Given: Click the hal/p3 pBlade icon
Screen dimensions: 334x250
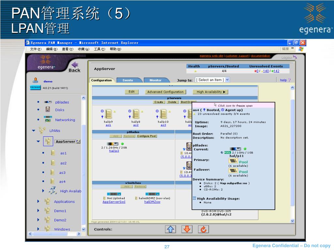Looking at the screenshot, I should [x=113, y=144].
